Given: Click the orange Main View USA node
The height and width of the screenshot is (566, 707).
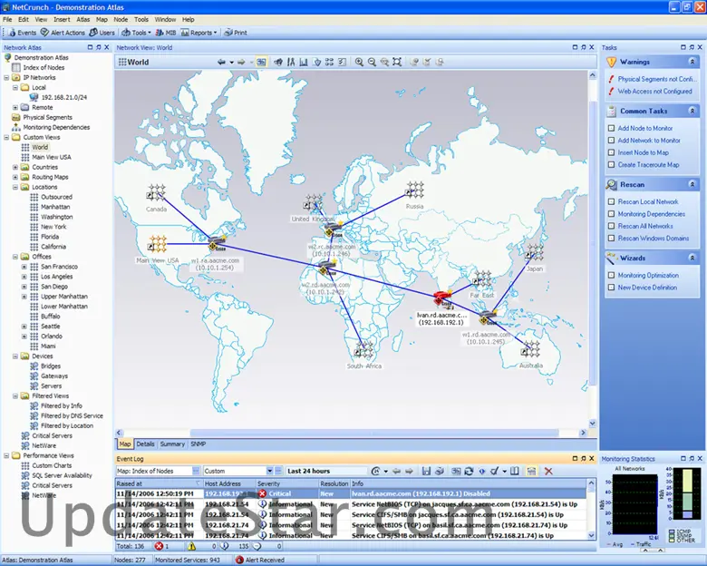Looking at the screenshot, I should (x=157, y=244).
